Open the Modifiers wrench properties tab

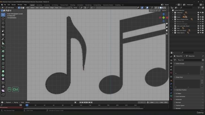pos(171,84)
